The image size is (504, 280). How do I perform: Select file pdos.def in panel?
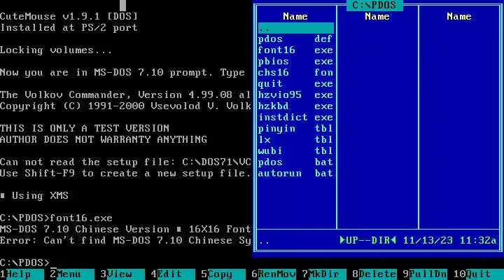click(295, 39)
